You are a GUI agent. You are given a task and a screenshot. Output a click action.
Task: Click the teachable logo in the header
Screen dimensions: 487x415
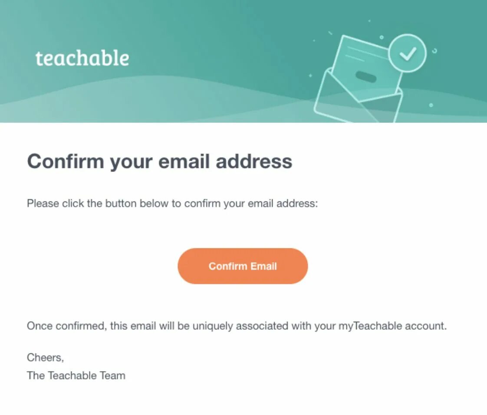(82, 58)
